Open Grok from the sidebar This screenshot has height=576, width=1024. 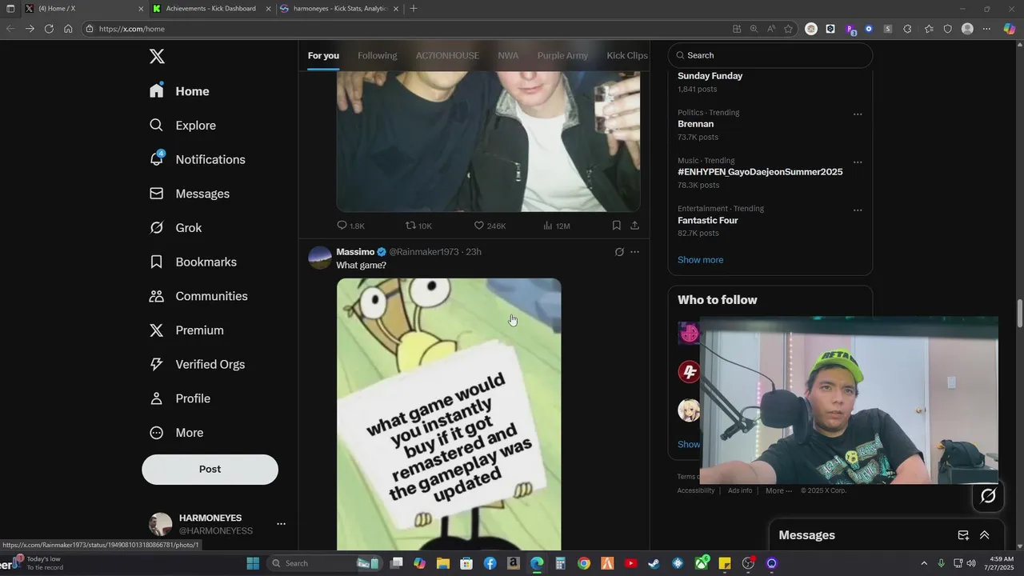pos(176,228)
